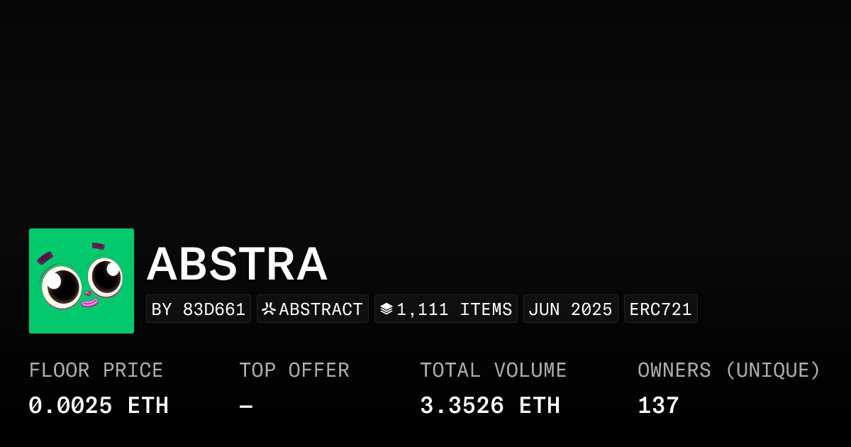Viewport: 851px width, 447px height.
Task: Click the FLOOR PRICE label
Action: (96, 370)
